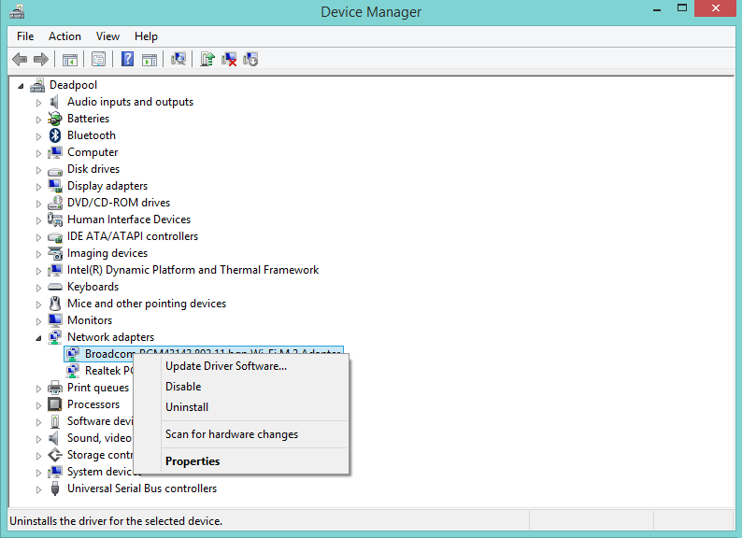
Task: Click the Audio inputs speaker icon
Action: 55,102
